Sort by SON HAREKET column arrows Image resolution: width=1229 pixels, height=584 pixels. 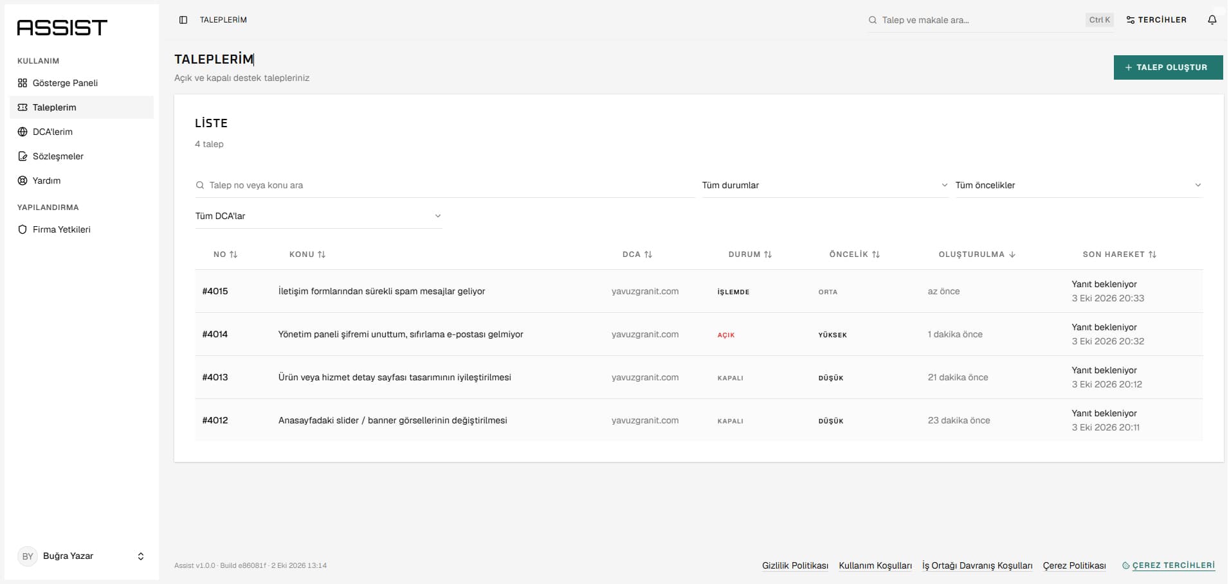1152,254
